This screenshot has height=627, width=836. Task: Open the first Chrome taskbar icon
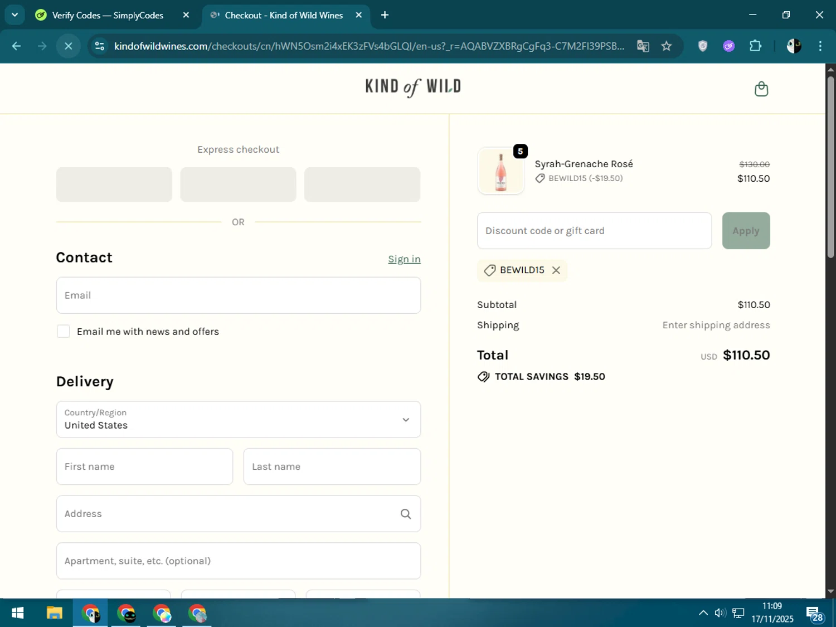click(x=90, y=613)
